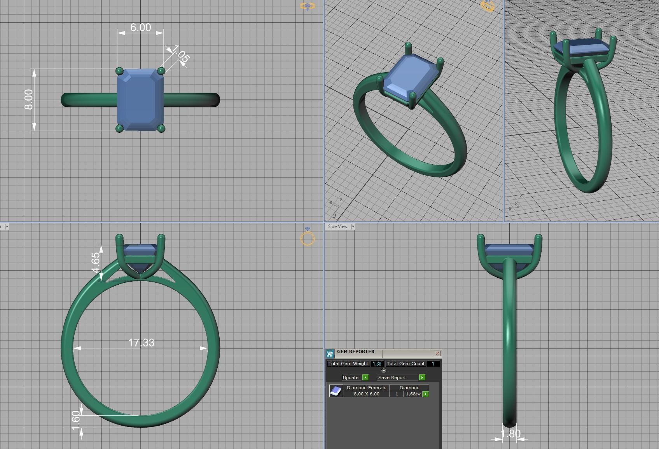Click the ring icon in top-left viewport
This screenshot has width=659, height=449.
pyautogui.click(x=308, y=6)
